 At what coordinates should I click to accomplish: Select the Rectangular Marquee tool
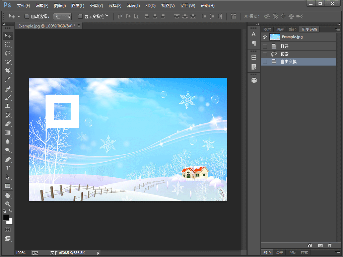[x=8, y=45]
